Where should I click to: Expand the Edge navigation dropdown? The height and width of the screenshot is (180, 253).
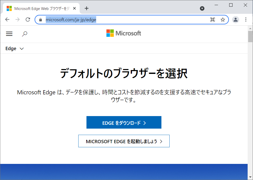click(15, 49)
